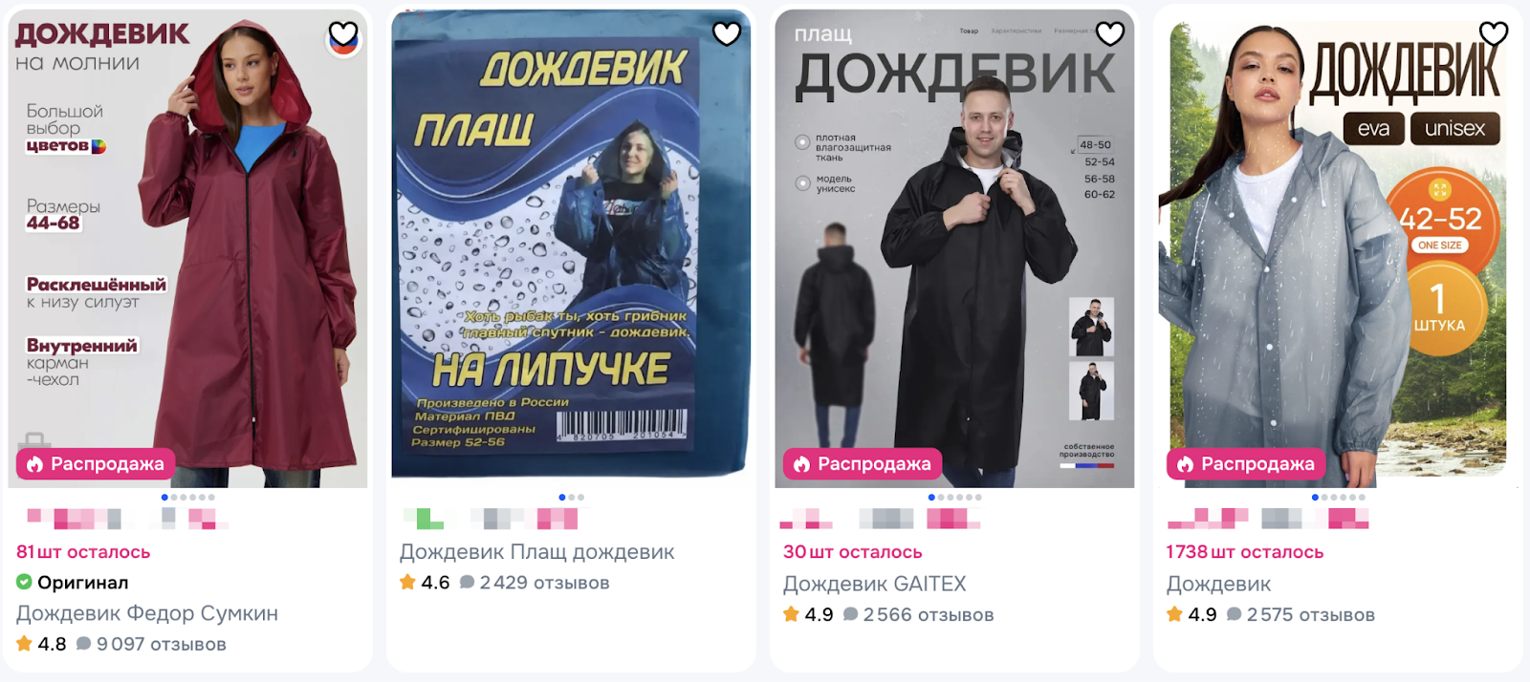Switch to second image dot on burgundy raincoat
Screen dimensions: 1530x682
point(174,498)
